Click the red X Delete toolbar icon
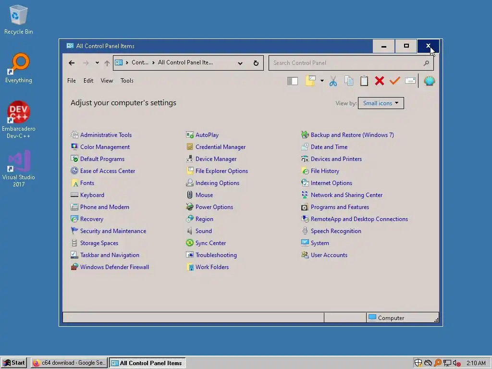The width and height of the screenshot is (492, 369). [380, 81]
